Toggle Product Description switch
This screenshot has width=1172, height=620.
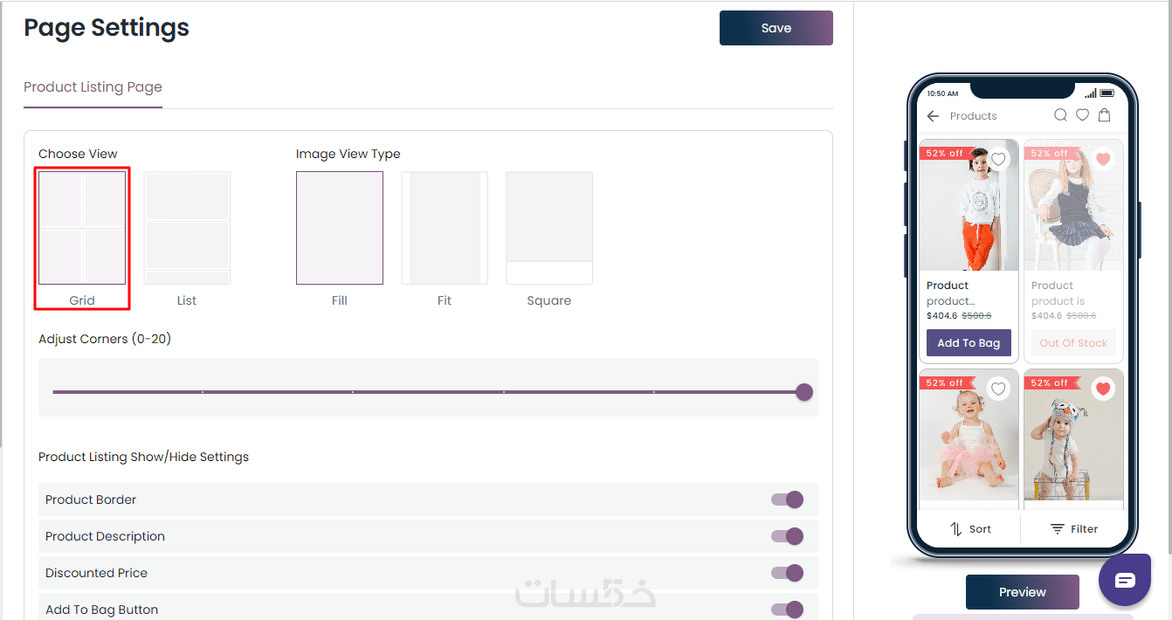point(787,536)
